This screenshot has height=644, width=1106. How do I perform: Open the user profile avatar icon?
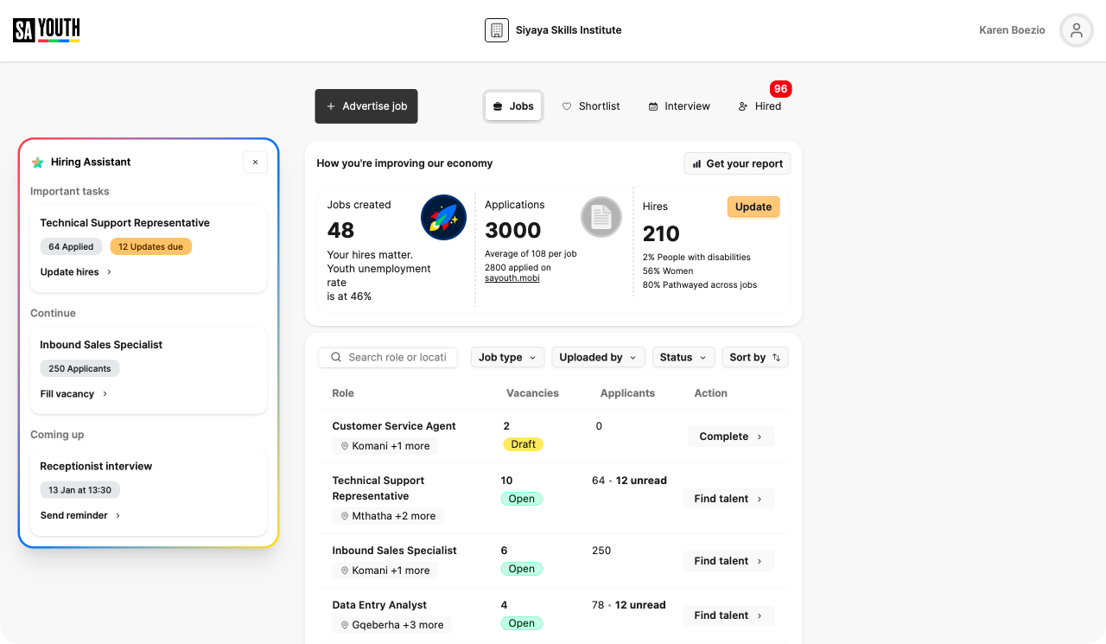[x=1077, y=30]
